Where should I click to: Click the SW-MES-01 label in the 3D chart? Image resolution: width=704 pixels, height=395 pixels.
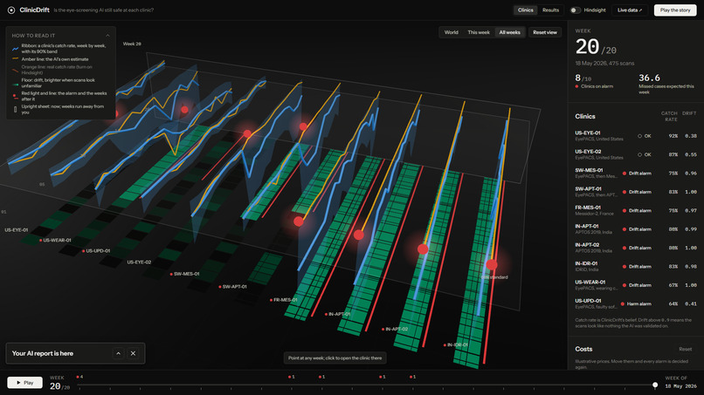(x=187, y=274)
